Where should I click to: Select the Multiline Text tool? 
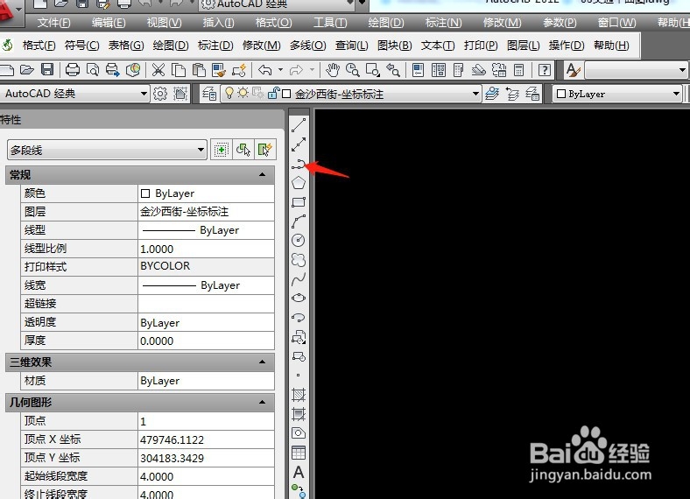[x=299, y=472]
